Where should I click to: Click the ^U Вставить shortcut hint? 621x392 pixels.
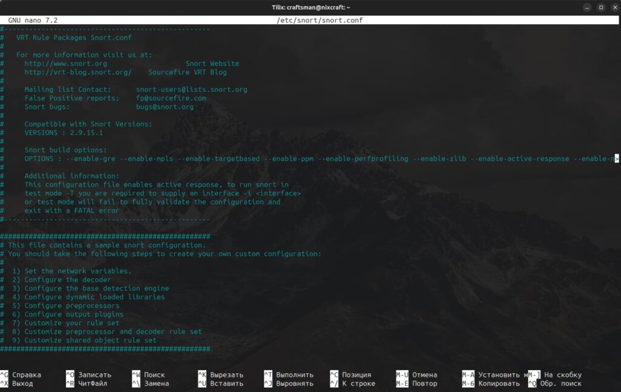(221, 384)
